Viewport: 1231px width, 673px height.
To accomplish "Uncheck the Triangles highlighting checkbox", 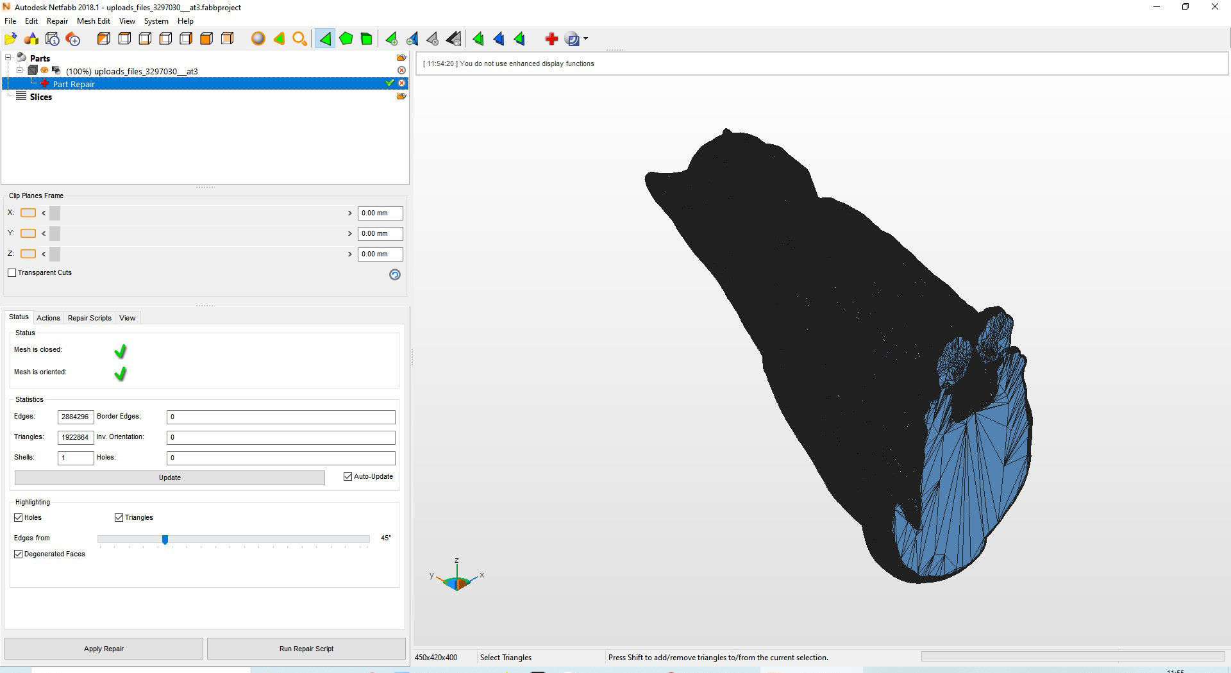I will point(119,517).
